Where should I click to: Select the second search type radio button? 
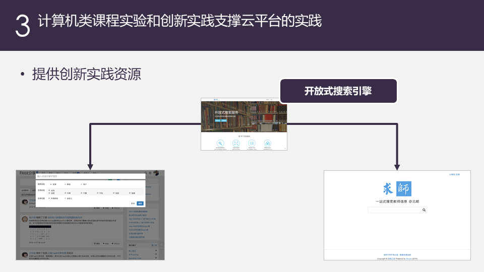point(65,184)
